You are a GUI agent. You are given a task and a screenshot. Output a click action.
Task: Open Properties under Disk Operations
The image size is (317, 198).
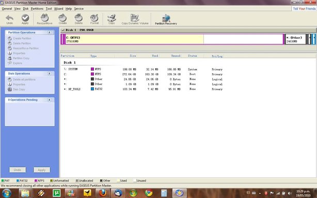17,85
